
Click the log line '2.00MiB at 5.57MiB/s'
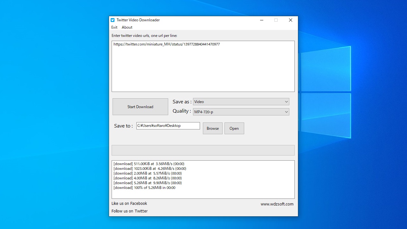pyautogui.click(x=148, y=173)
